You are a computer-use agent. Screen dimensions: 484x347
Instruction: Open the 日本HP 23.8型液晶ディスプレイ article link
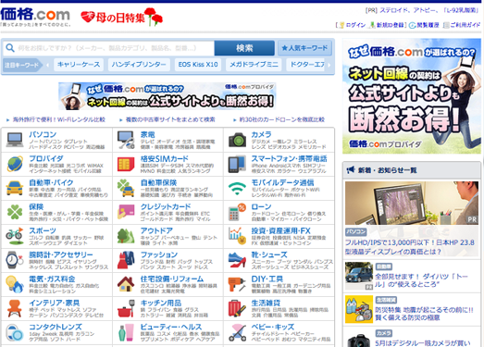(410, 247)
